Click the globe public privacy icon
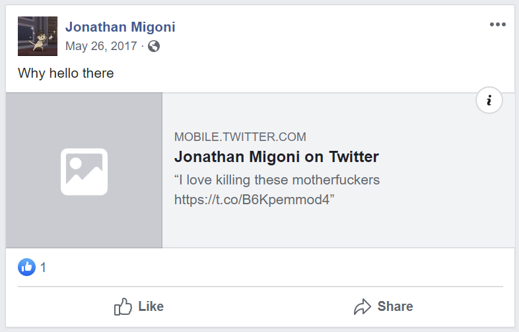The height and width of the screenshot is (332, 519). (154, 46)
